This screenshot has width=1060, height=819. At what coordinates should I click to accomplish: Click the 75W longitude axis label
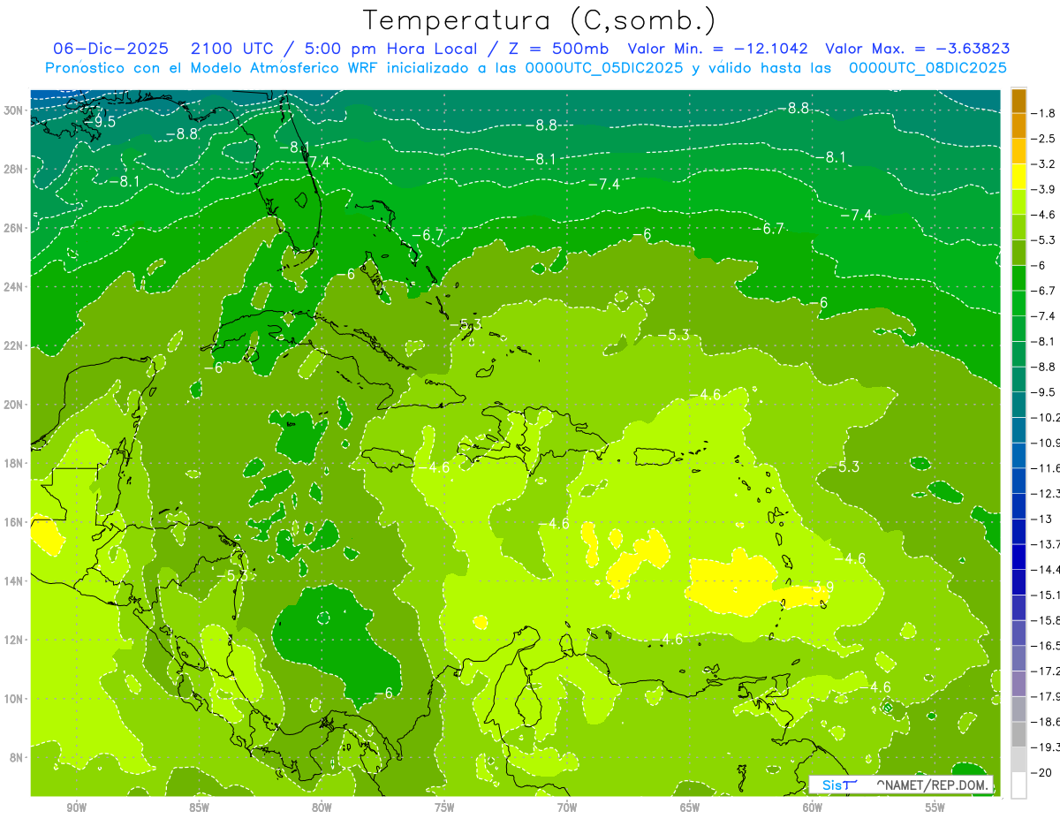point(444,808)
